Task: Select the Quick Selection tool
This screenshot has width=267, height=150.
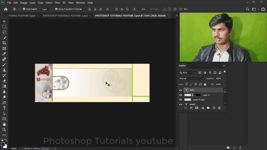Action: click(4, 37)
